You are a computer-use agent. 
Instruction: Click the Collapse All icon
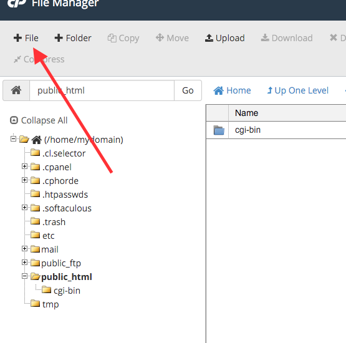[14, 120]
